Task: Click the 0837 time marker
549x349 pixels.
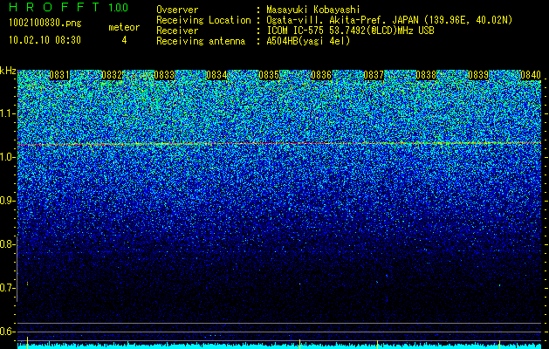Action: point(374,75)
